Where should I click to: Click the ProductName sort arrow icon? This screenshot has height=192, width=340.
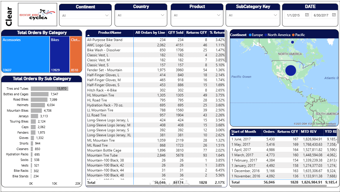coord(88,35)
